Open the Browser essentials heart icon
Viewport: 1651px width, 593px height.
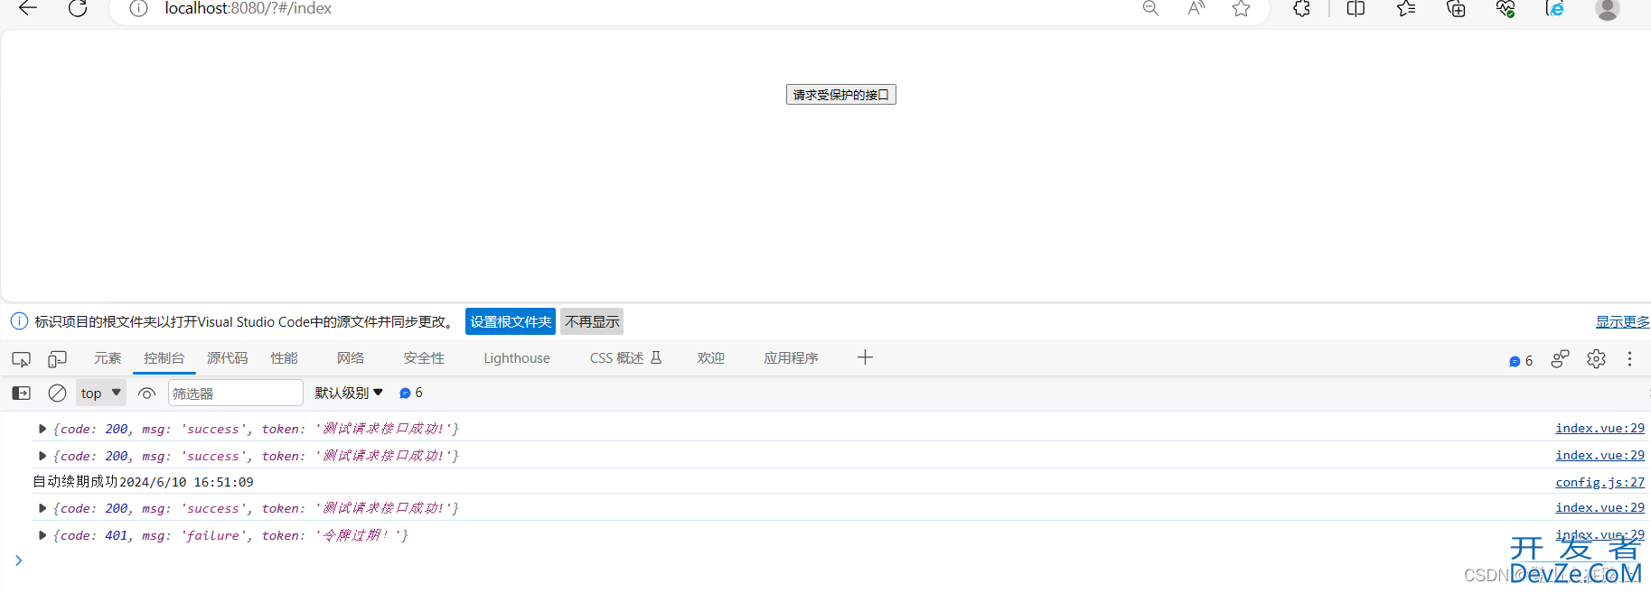click(1506, 8)
